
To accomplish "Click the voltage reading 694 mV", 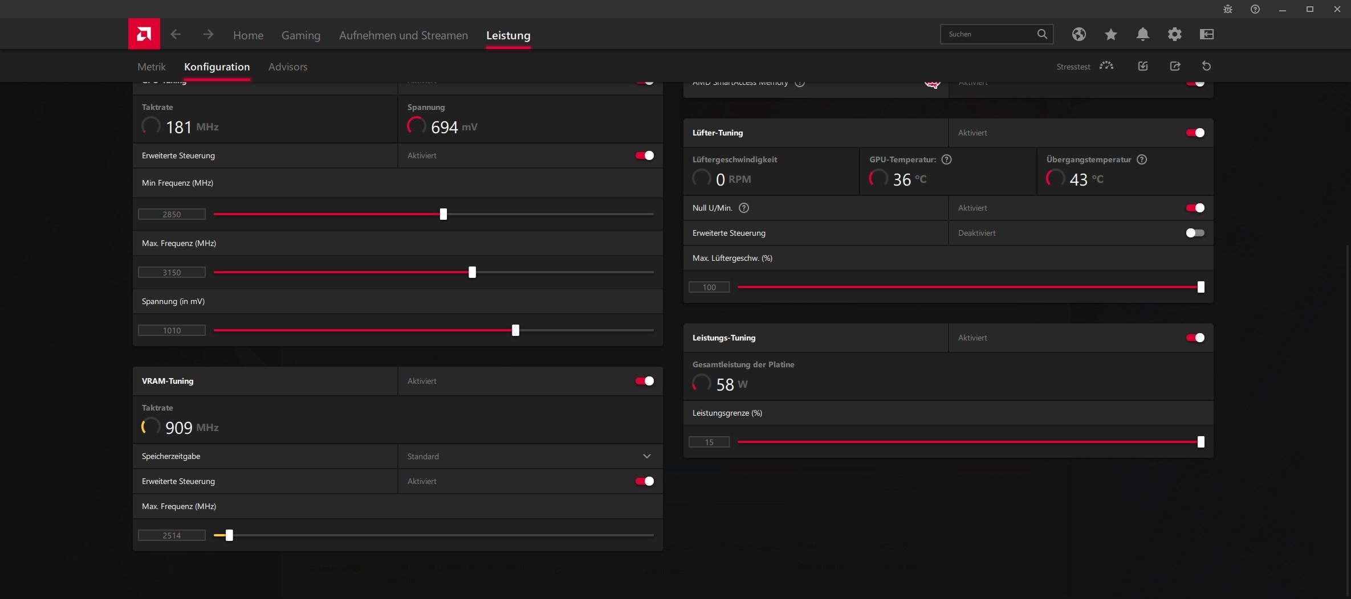I will [454, 126].
